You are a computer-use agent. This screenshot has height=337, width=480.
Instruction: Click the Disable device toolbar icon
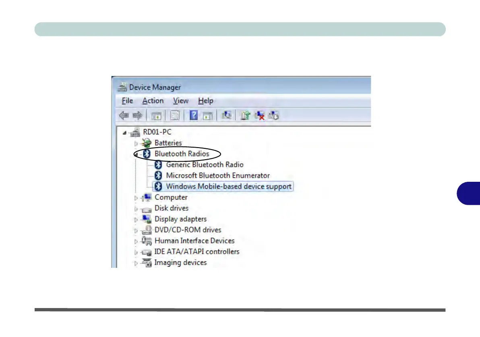(x=273, y=115)
